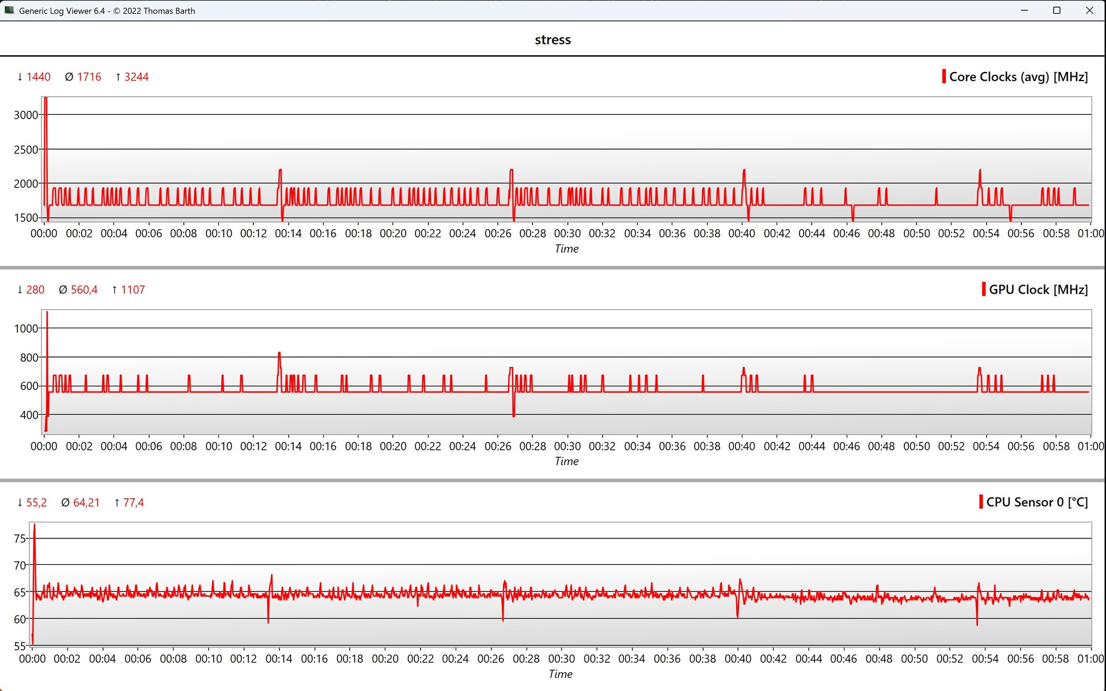Click the CPU Sensor 0 [°C] legend label
This screenshot has height=691, width=1106.
tap(1036, 502)
